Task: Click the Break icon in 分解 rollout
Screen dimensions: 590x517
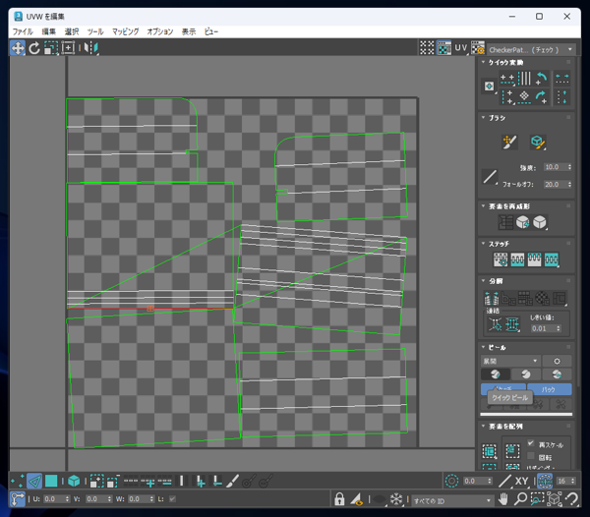Action: pos(492,298)
